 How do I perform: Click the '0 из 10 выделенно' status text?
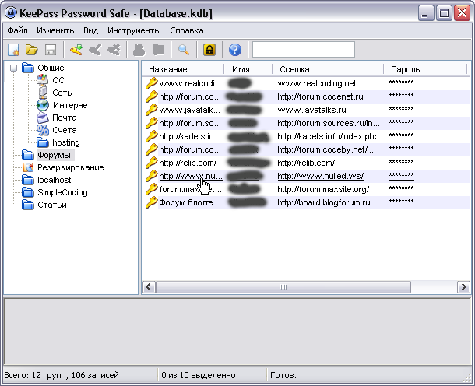click(199, 375)
